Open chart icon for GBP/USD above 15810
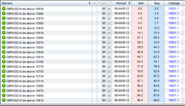The height and width of the screenshot is (106, 185). click(x=104, y=57)
